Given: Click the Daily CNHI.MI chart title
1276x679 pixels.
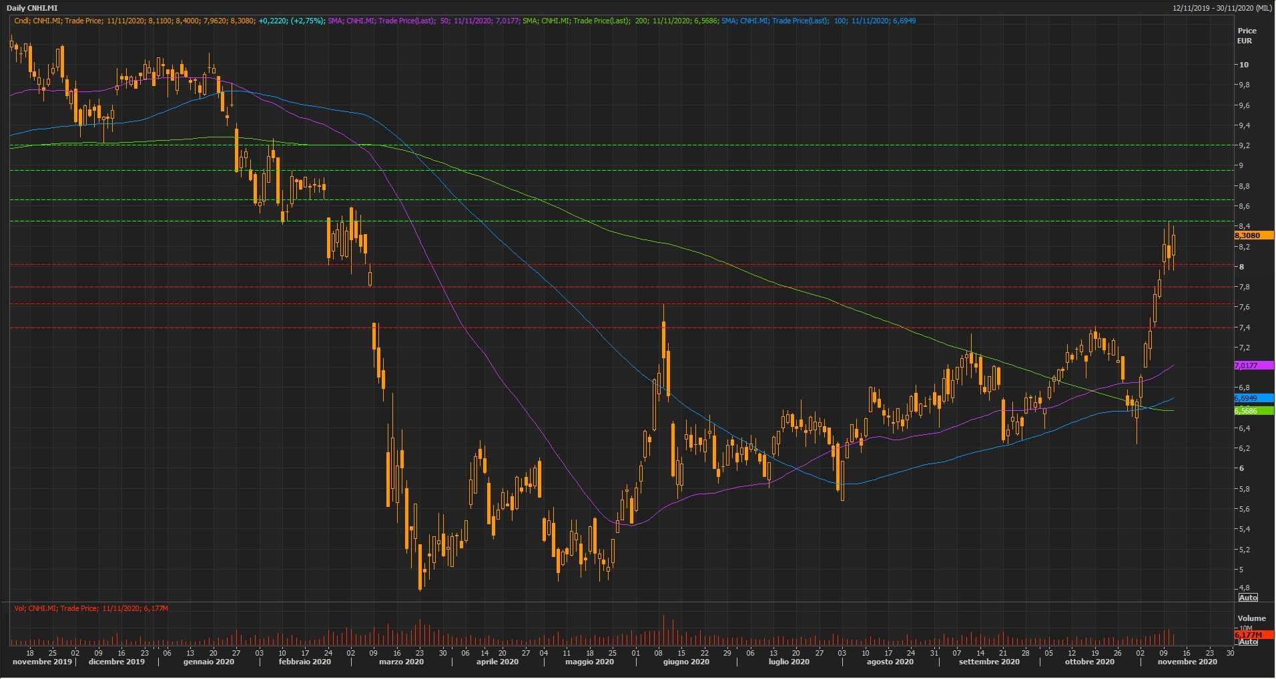Looking at the screenshot, I should click(32, 8).
